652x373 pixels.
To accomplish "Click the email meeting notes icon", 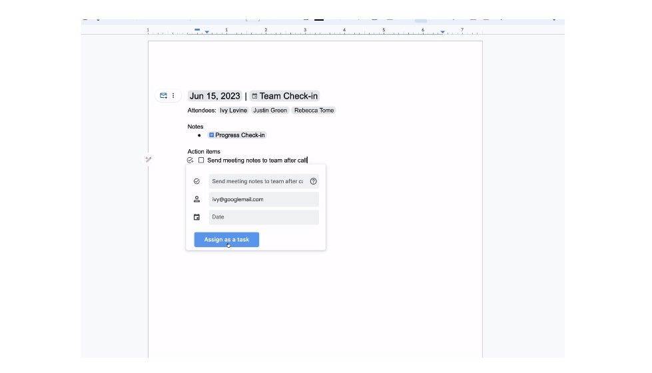I will coord(163,96).
